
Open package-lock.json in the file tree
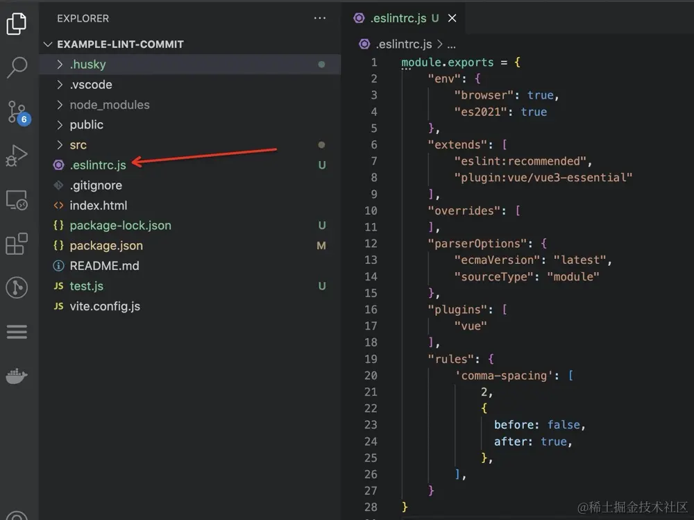120,226
